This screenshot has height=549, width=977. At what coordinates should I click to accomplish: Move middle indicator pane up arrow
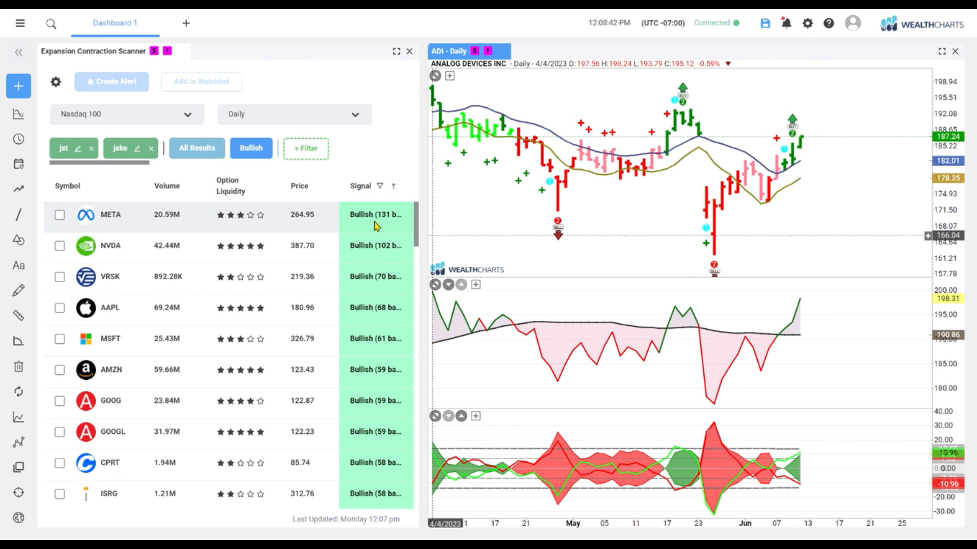(x=461, y=285)
